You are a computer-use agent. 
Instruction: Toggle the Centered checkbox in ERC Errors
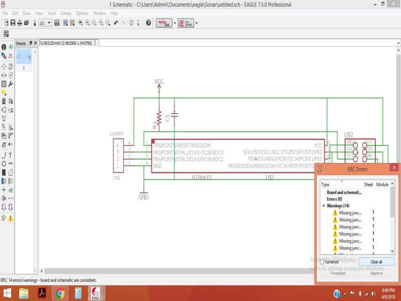pyautogui.click(x=322, y=262)
